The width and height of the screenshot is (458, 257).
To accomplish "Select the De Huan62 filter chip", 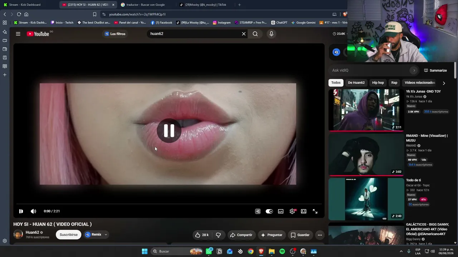I will [x=356, y=83].
